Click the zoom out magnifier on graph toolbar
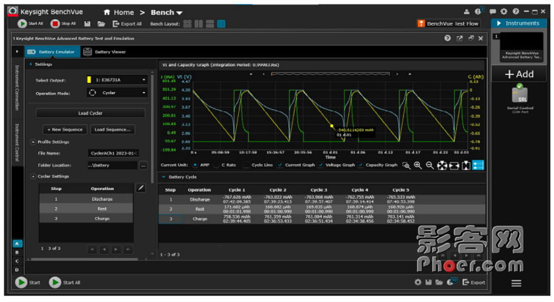The height and width of the screenshot is (302, 554). click(x=430, y=165)
